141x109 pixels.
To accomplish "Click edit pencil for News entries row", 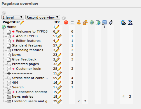I will point(60,97).
